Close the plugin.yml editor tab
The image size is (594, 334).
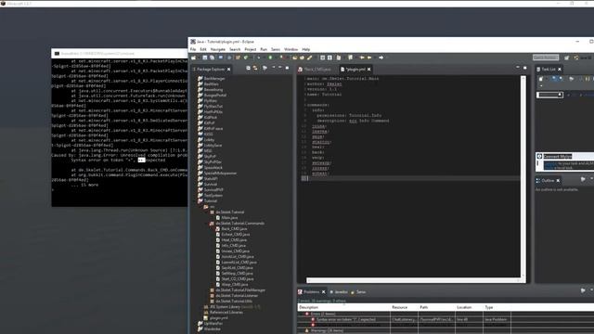coord(369,70)
